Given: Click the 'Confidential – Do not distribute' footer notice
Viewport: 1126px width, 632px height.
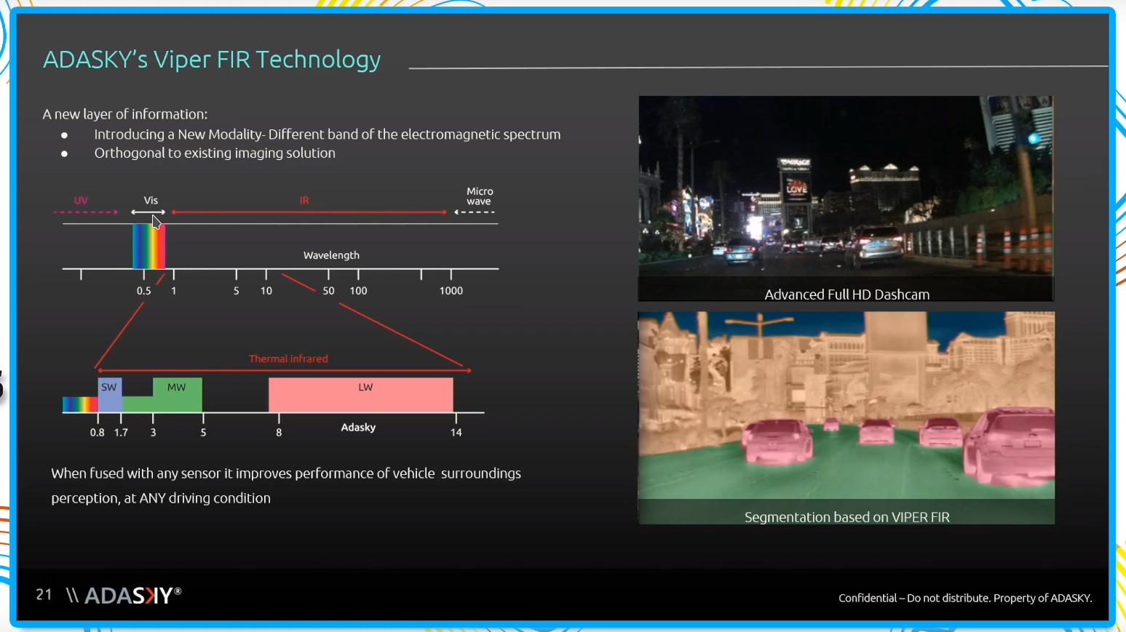Looking at the screenshot, I should pos(965,598).
